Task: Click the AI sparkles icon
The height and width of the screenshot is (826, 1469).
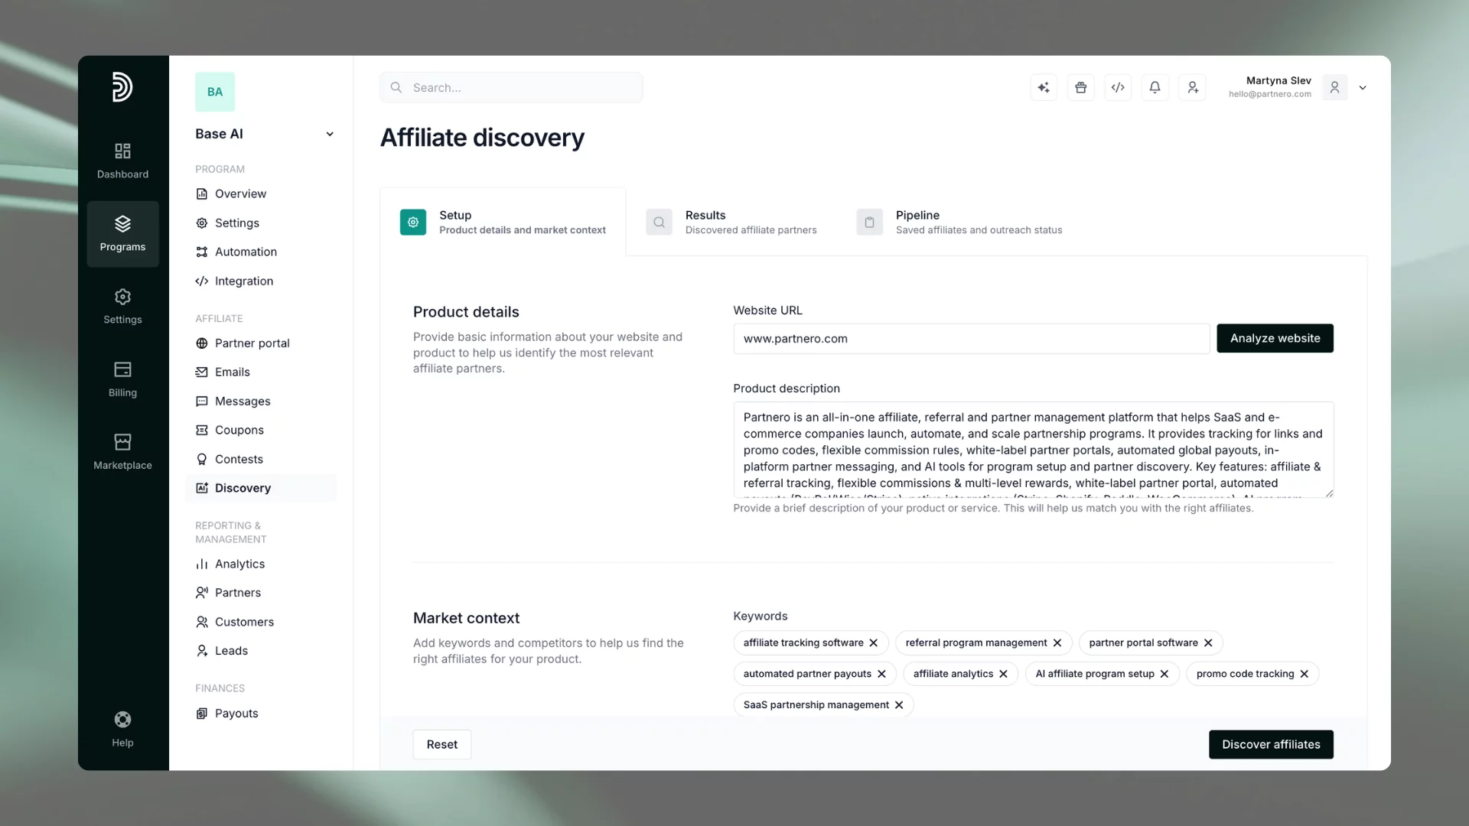Action: click(x=1044, y=87)
